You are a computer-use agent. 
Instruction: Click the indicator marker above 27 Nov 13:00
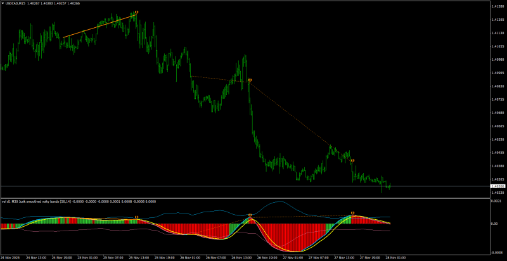click(353, 213)
